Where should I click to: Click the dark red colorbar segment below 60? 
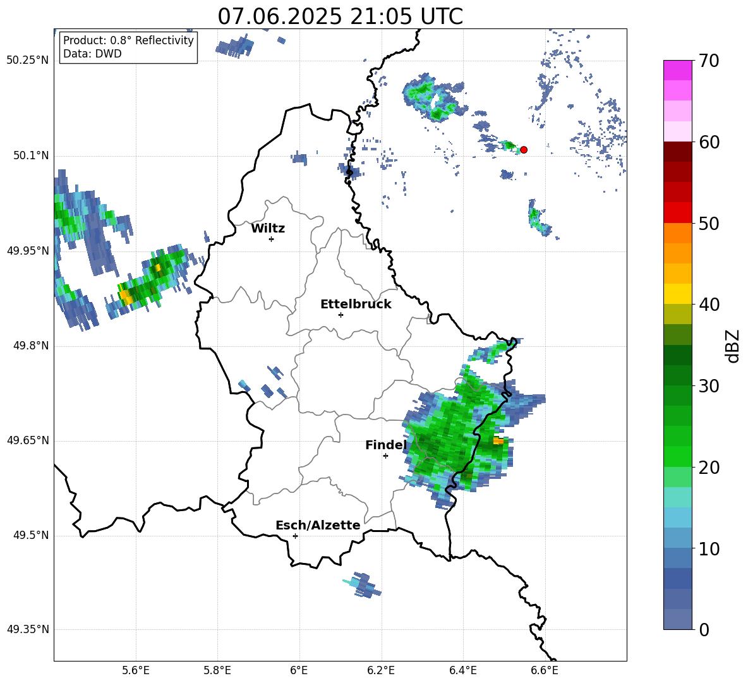click(x=677, y=152)
